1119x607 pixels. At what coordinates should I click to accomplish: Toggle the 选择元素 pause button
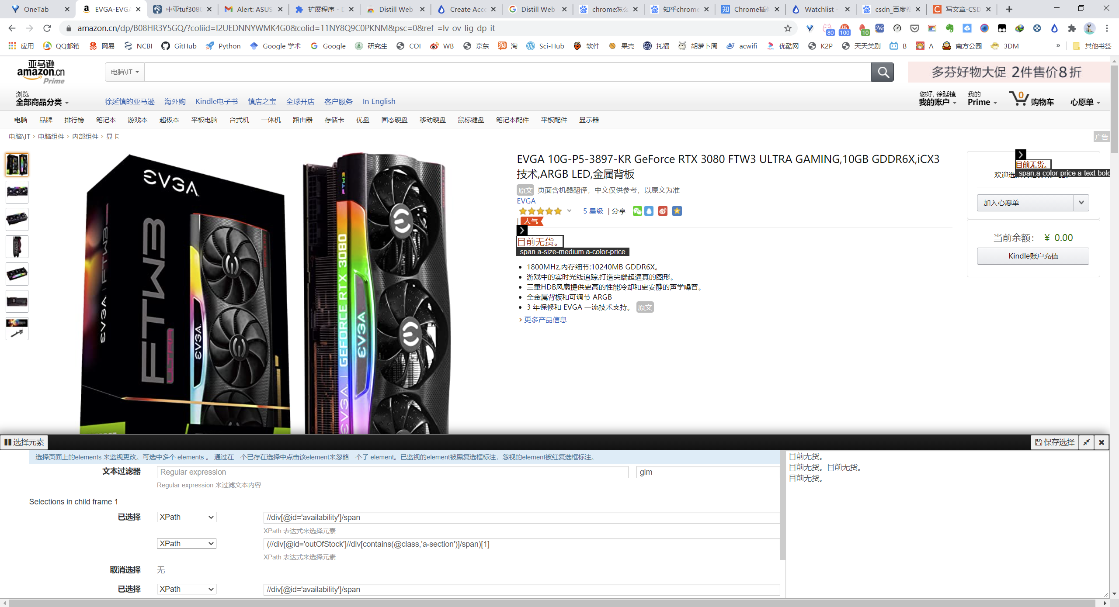tap(24, 442)
